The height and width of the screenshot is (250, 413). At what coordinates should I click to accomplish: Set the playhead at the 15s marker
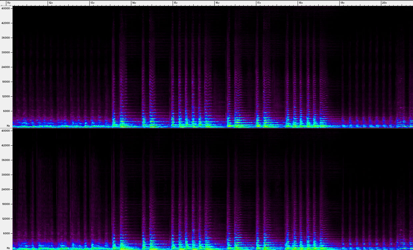(175, 3)
